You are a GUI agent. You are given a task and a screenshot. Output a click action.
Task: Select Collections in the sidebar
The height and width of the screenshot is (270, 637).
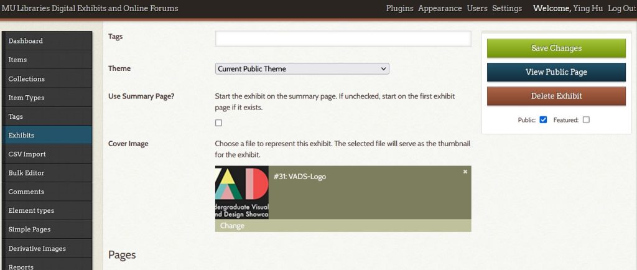27,79
